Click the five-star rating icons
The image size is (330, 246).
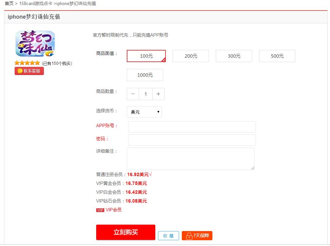point(27,63)
